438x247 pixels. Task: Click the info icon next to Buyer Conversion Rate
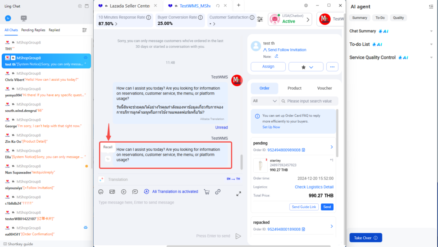pyautogui.click(x=200, y=17)
